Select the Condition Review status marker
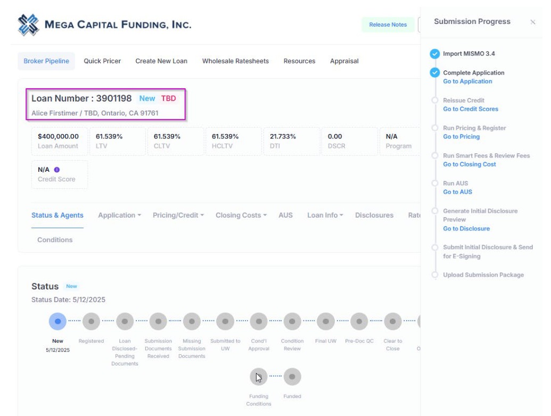 click(x=292, y=321)
